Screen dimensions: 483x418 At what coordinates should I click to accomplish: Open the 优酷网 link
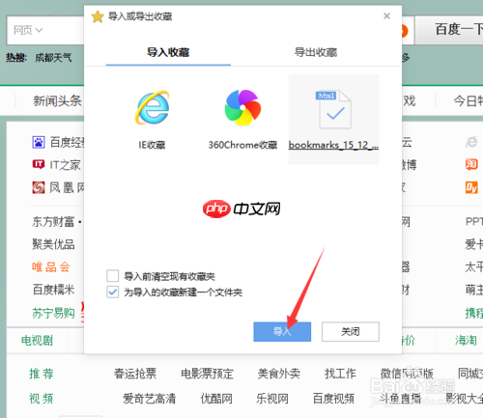point(216,399)
